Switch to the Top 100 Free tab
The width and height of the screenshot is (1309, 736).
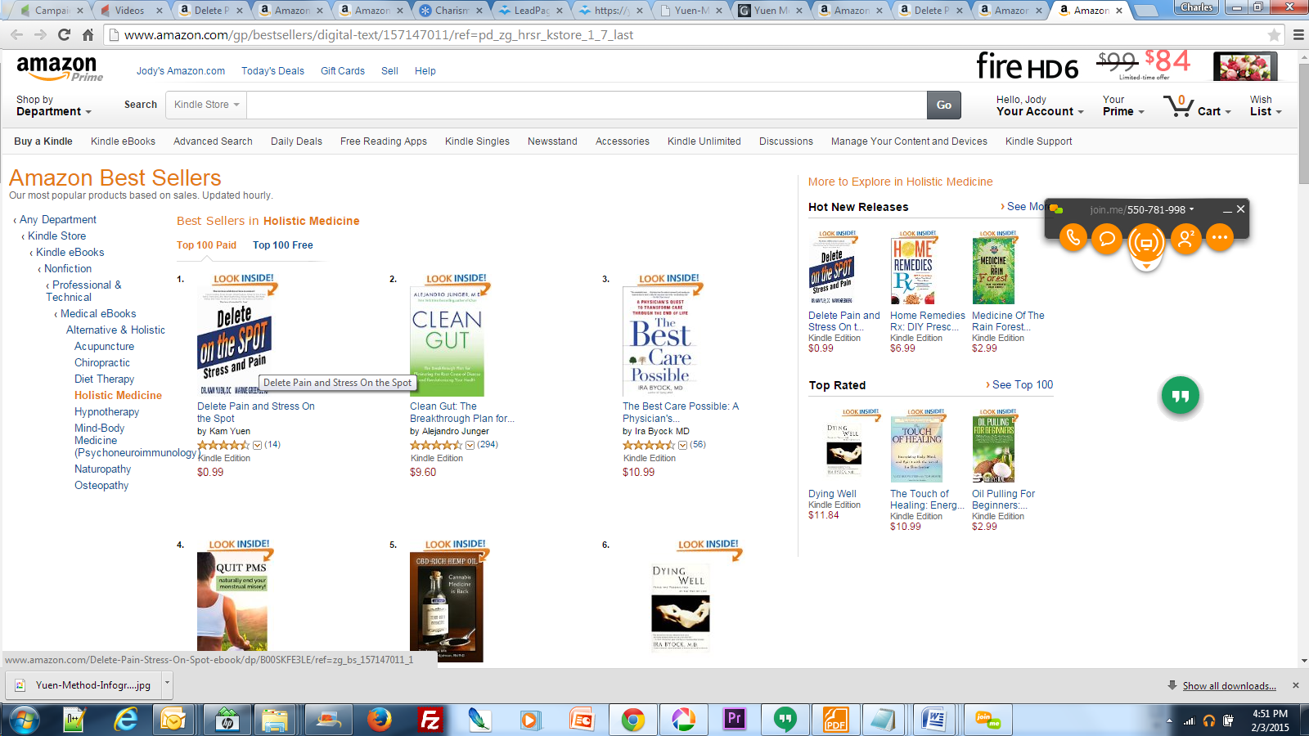282,245
